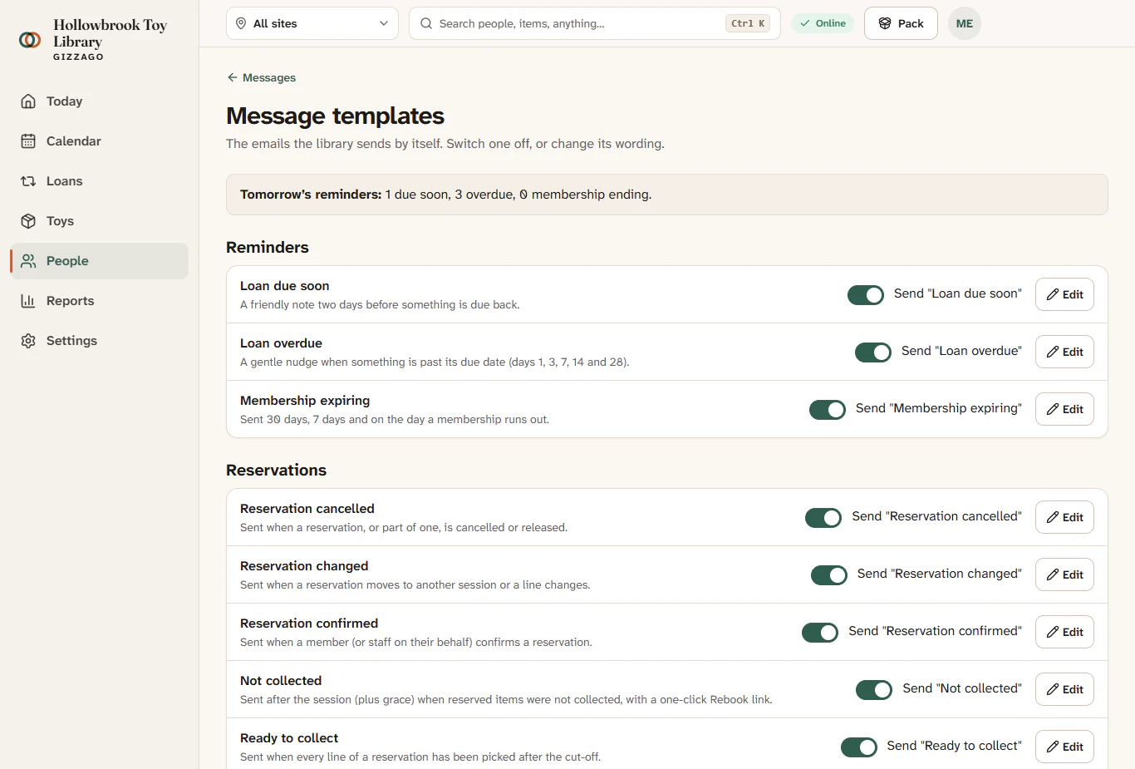This screenshot has height=769, width=1135.
Task: Click the People icon in sidebar
Action: pyautogui.click(x=28, y=261)
